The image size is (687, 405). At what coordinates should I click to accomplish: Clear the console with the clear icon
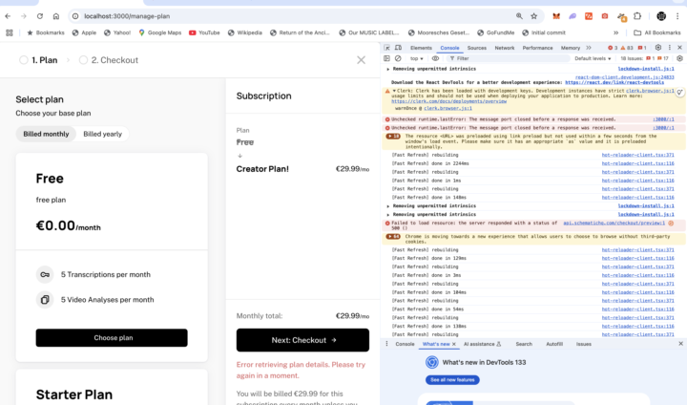398,58
